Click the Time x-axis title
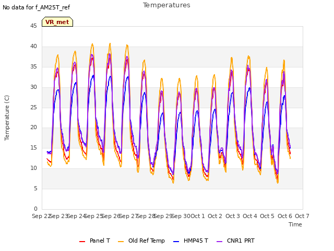Image resolution: width=334 pixels, height=251 pixels. (295, 224)
